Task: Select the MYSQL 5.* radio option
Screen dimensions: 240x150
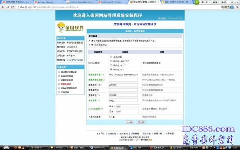Action: pos(111,69)
